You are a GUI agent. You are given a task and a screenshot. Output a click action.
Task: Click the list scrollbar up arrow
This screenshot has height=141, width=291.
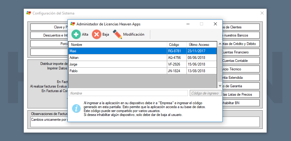coord(220,44)
